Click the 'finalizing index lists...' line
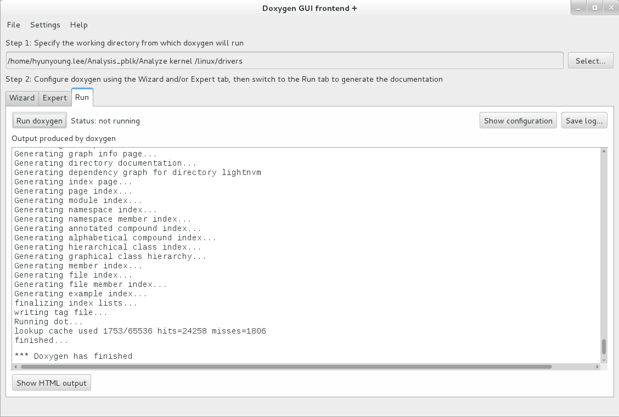This screenshot has height=417, width=619. coord(76,303)
